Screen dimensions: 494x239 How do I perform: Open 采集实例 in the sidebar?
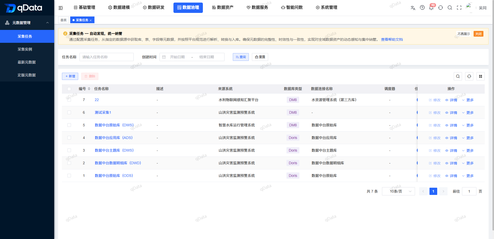(x=27, y=49)
